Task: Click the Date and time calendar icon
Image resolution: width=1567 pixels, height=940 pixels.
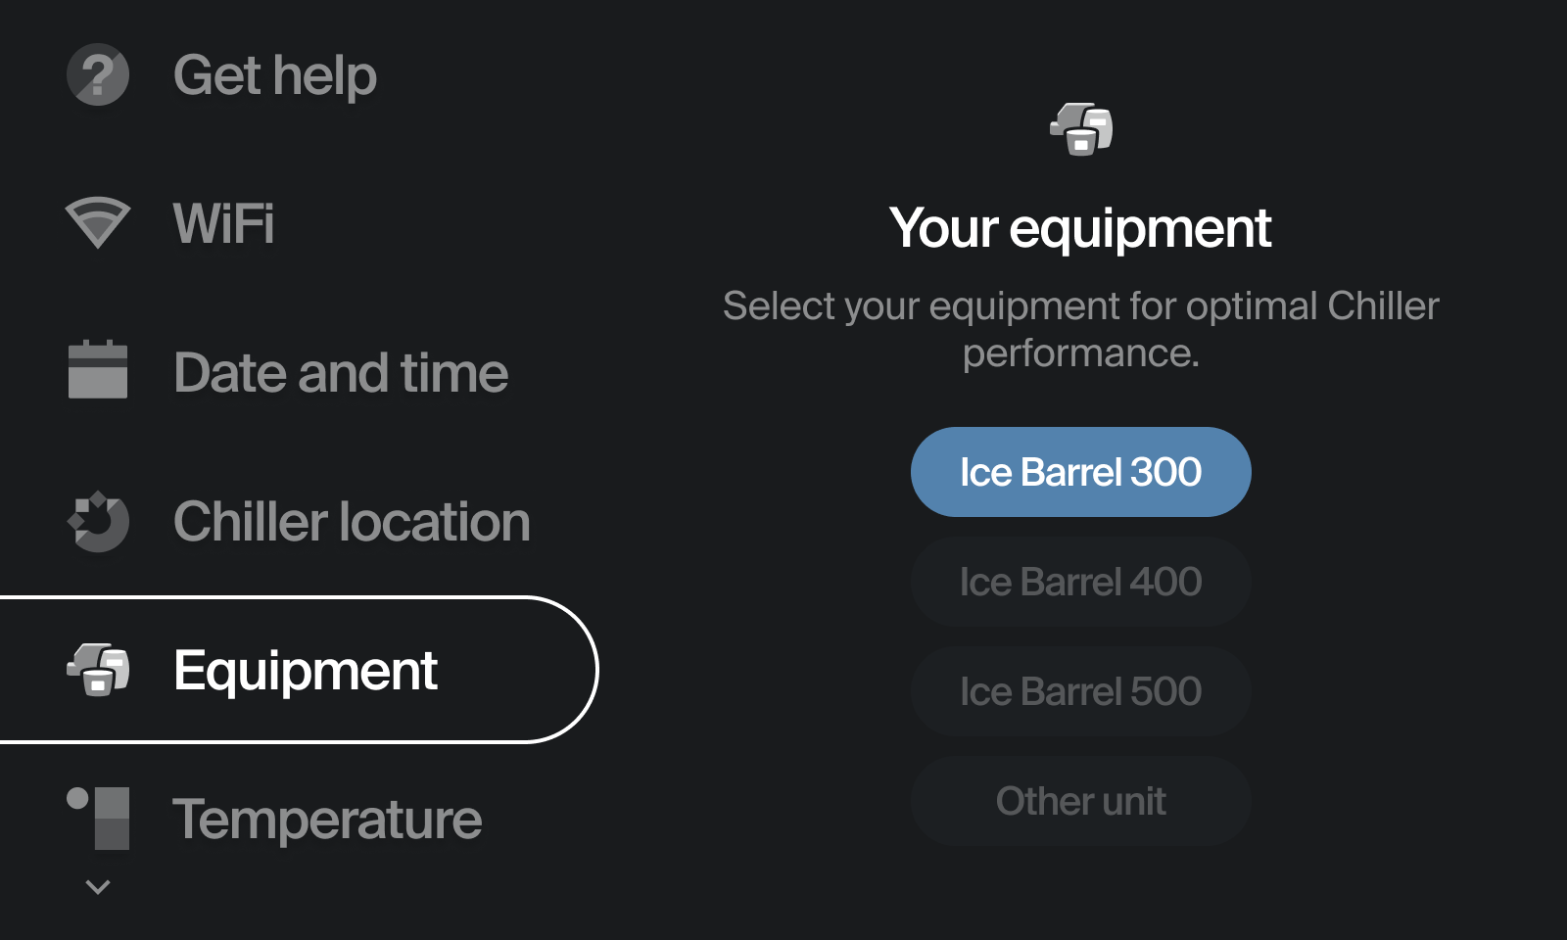Action: [98, 369]
